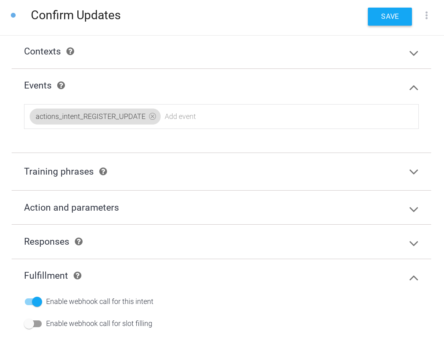
Task: Collapse the Events section
Action: tap(414, 88)
